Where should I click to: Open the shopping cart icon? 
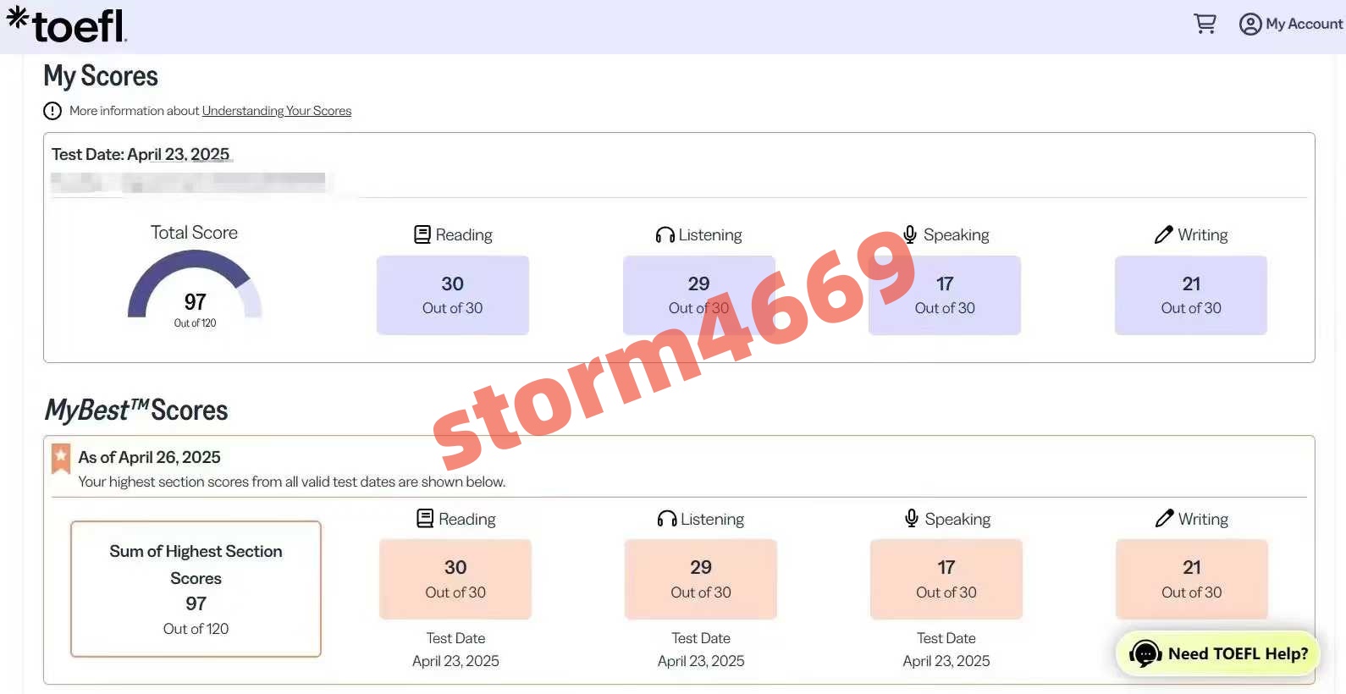pos(1205,24)
